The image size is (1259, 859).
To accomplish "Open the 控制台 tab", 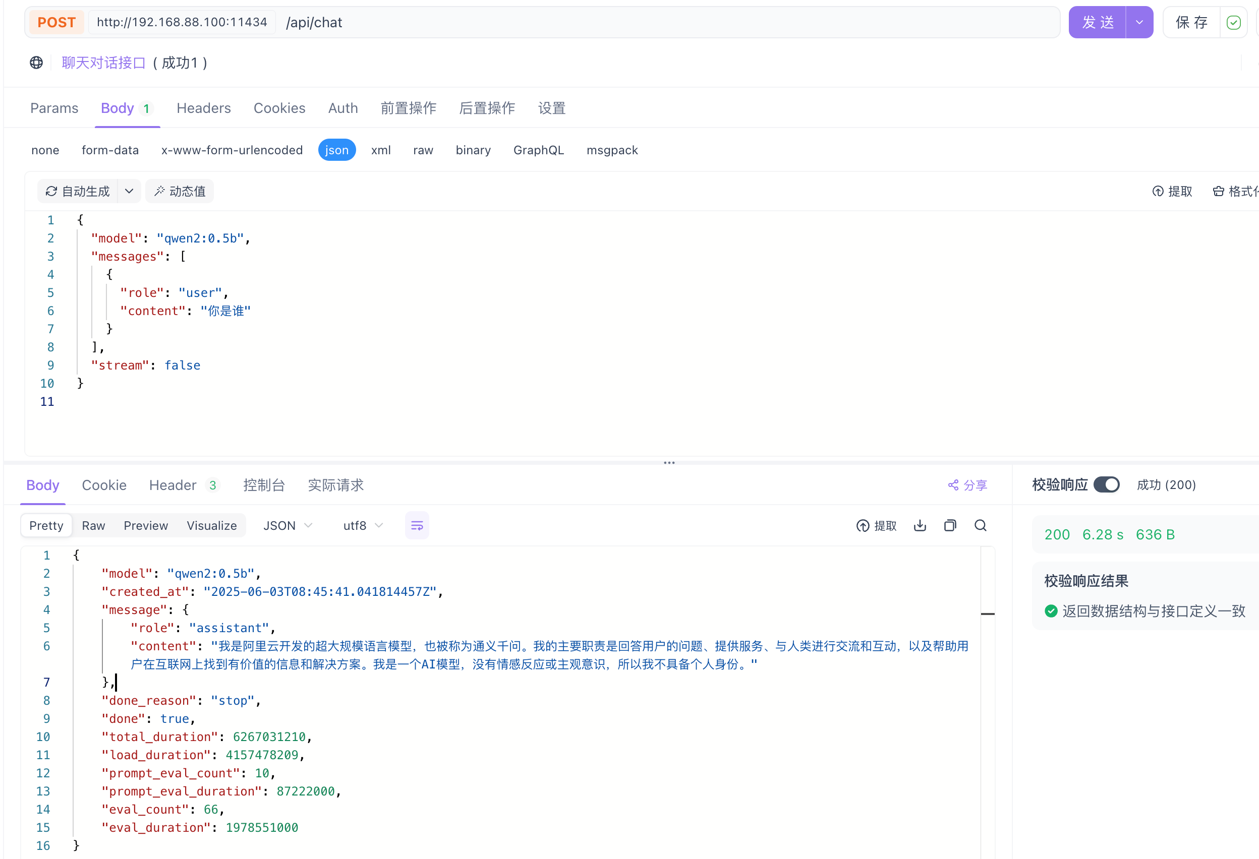I will 264,485.
